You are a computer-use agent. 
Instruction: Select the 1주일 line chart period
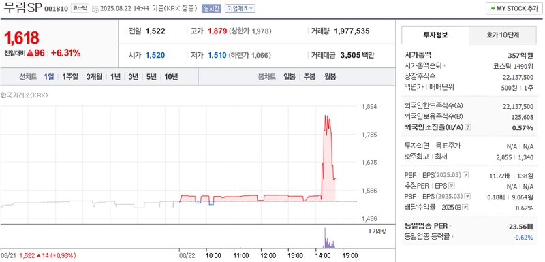(x=70, y=77)
